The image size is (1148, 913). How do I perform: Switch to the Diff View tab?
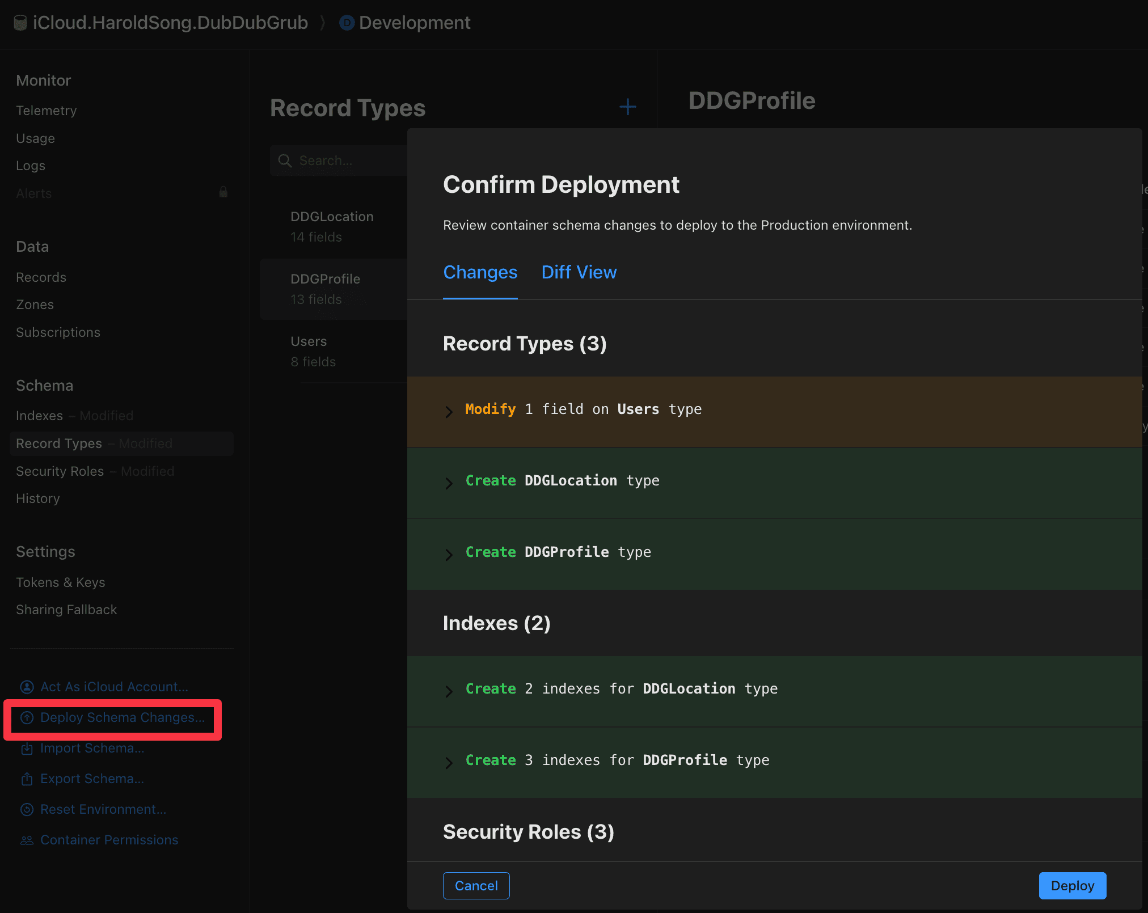coord(579,272)
